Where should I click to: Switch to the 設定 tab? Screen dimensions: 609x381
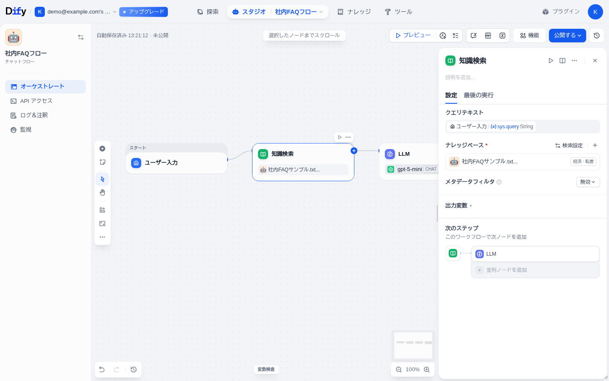pos(451,95)
